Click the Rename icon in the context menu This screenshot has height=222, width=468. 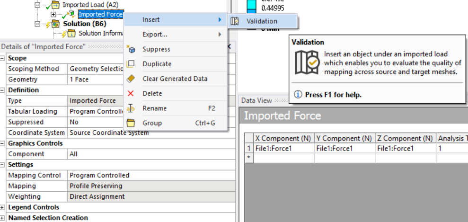131,108
